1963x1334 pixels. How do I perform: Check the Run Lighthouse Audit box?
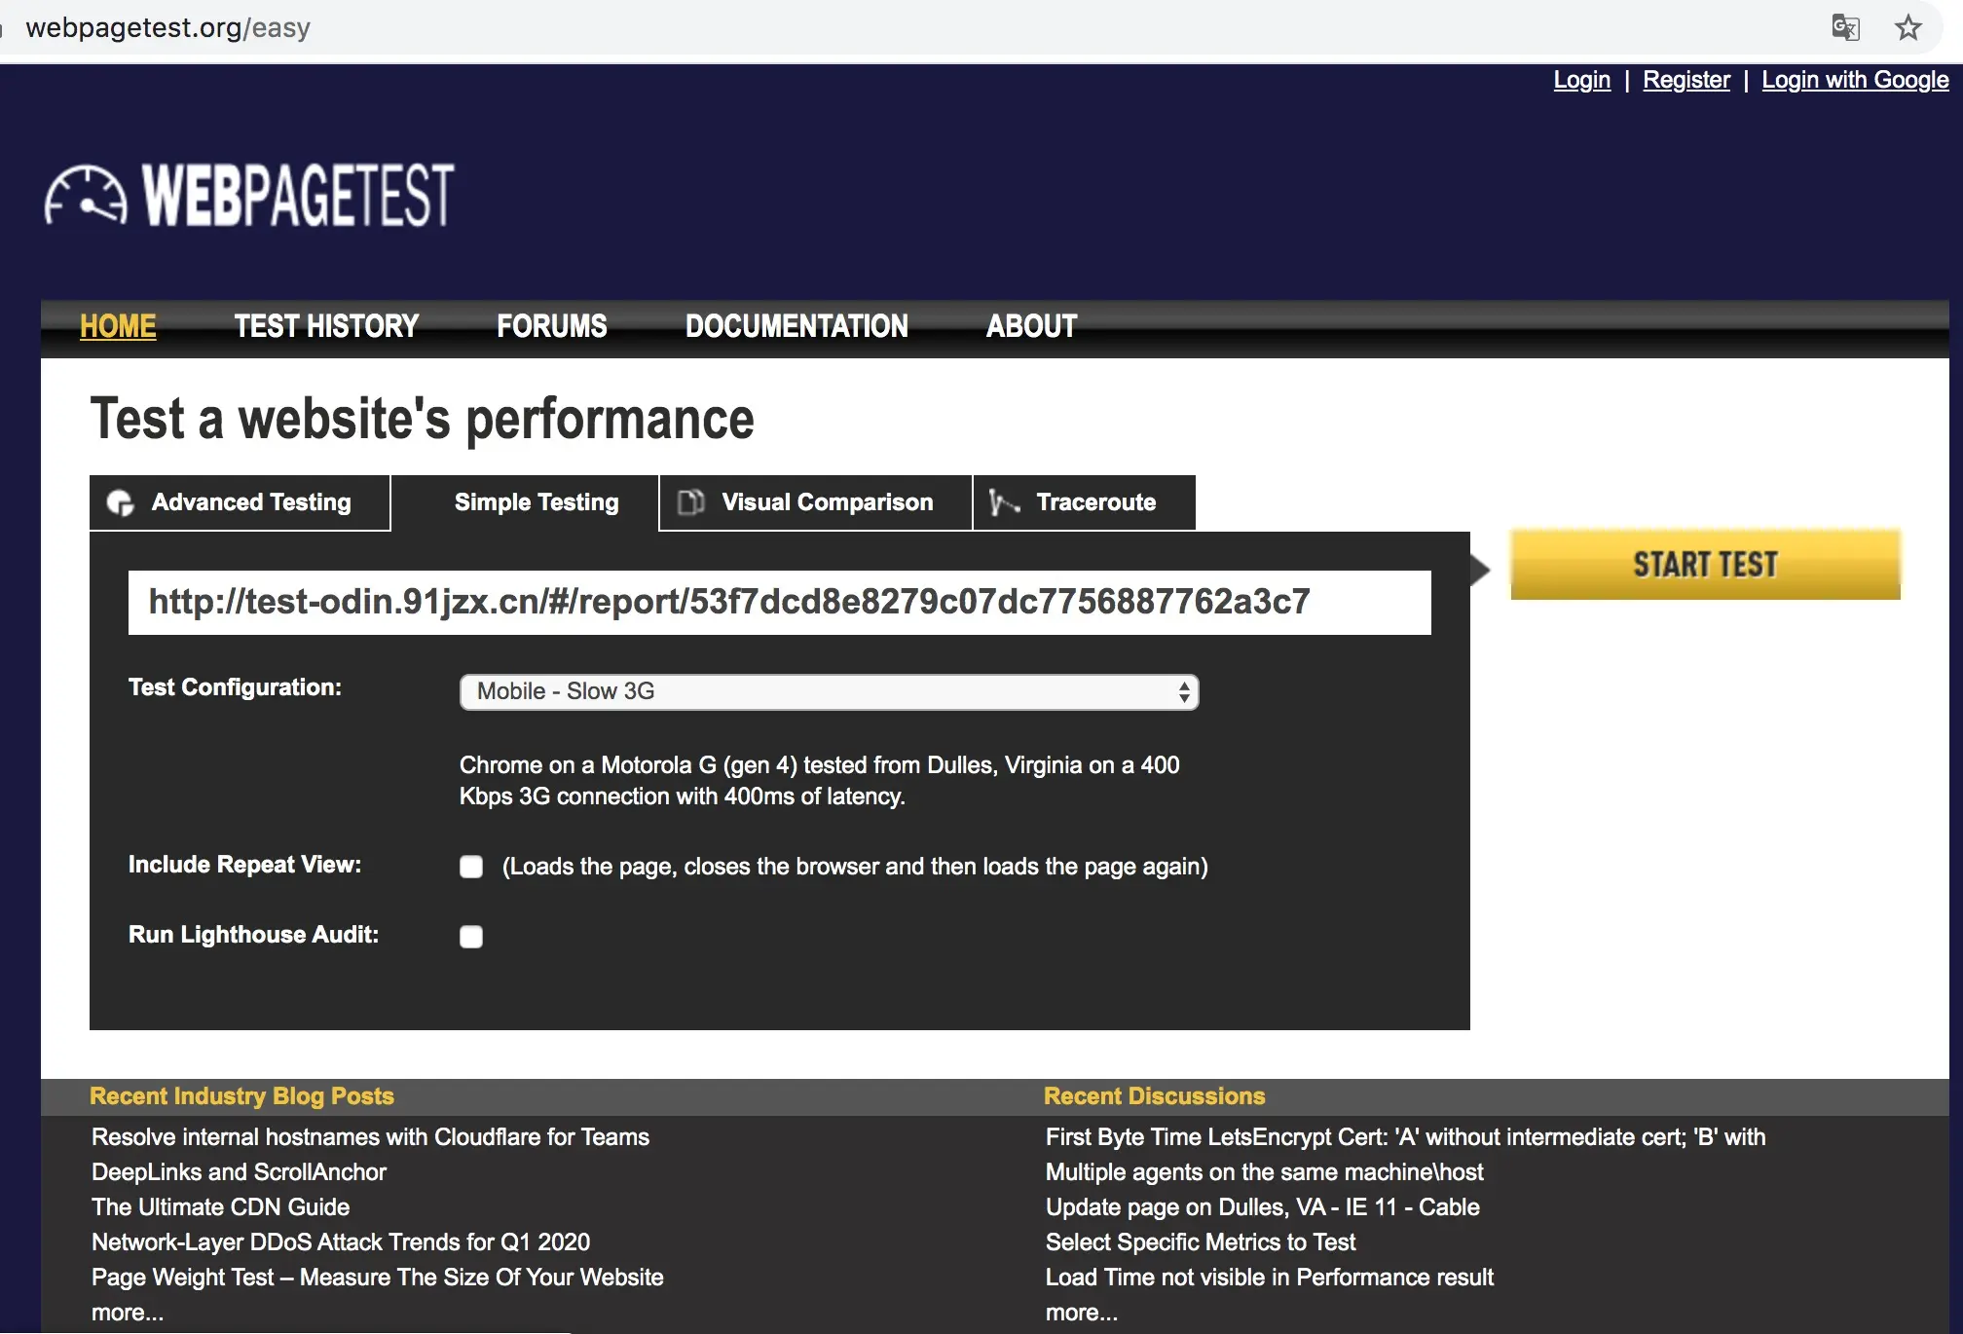click(x=471, y=937)
